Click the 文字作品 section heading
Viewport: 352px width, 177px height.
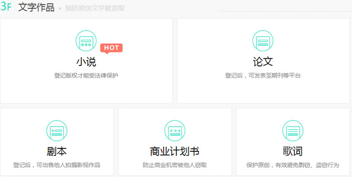coord(36,7)
